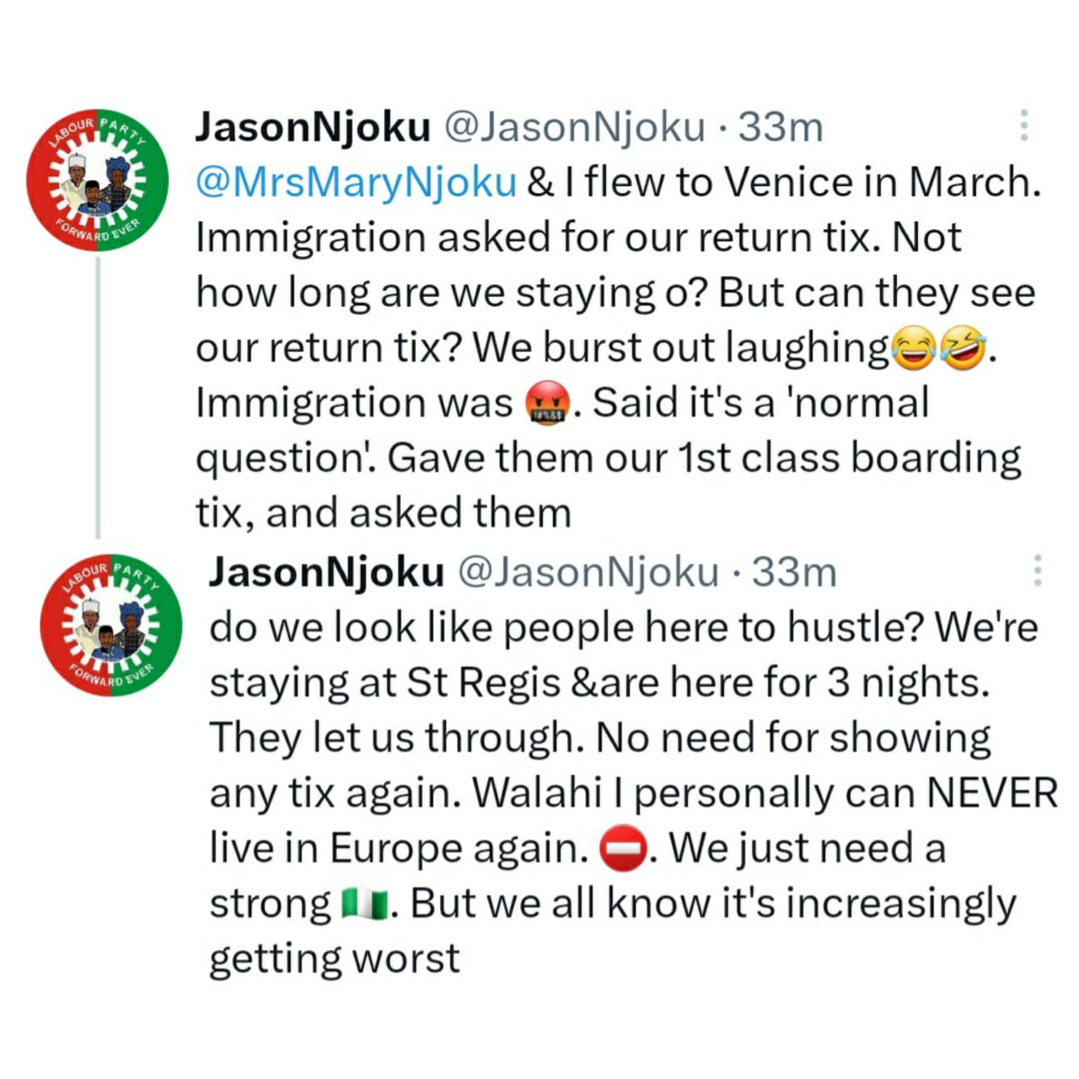Click the red no-entry sign emoji

(x=623, y=850)
